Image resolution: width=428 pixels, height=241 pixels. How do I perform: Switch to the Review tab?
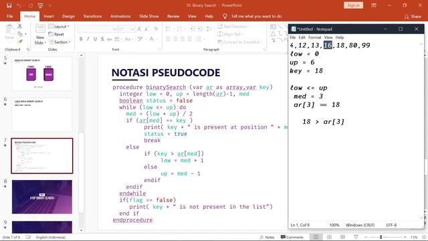(173, 16)
